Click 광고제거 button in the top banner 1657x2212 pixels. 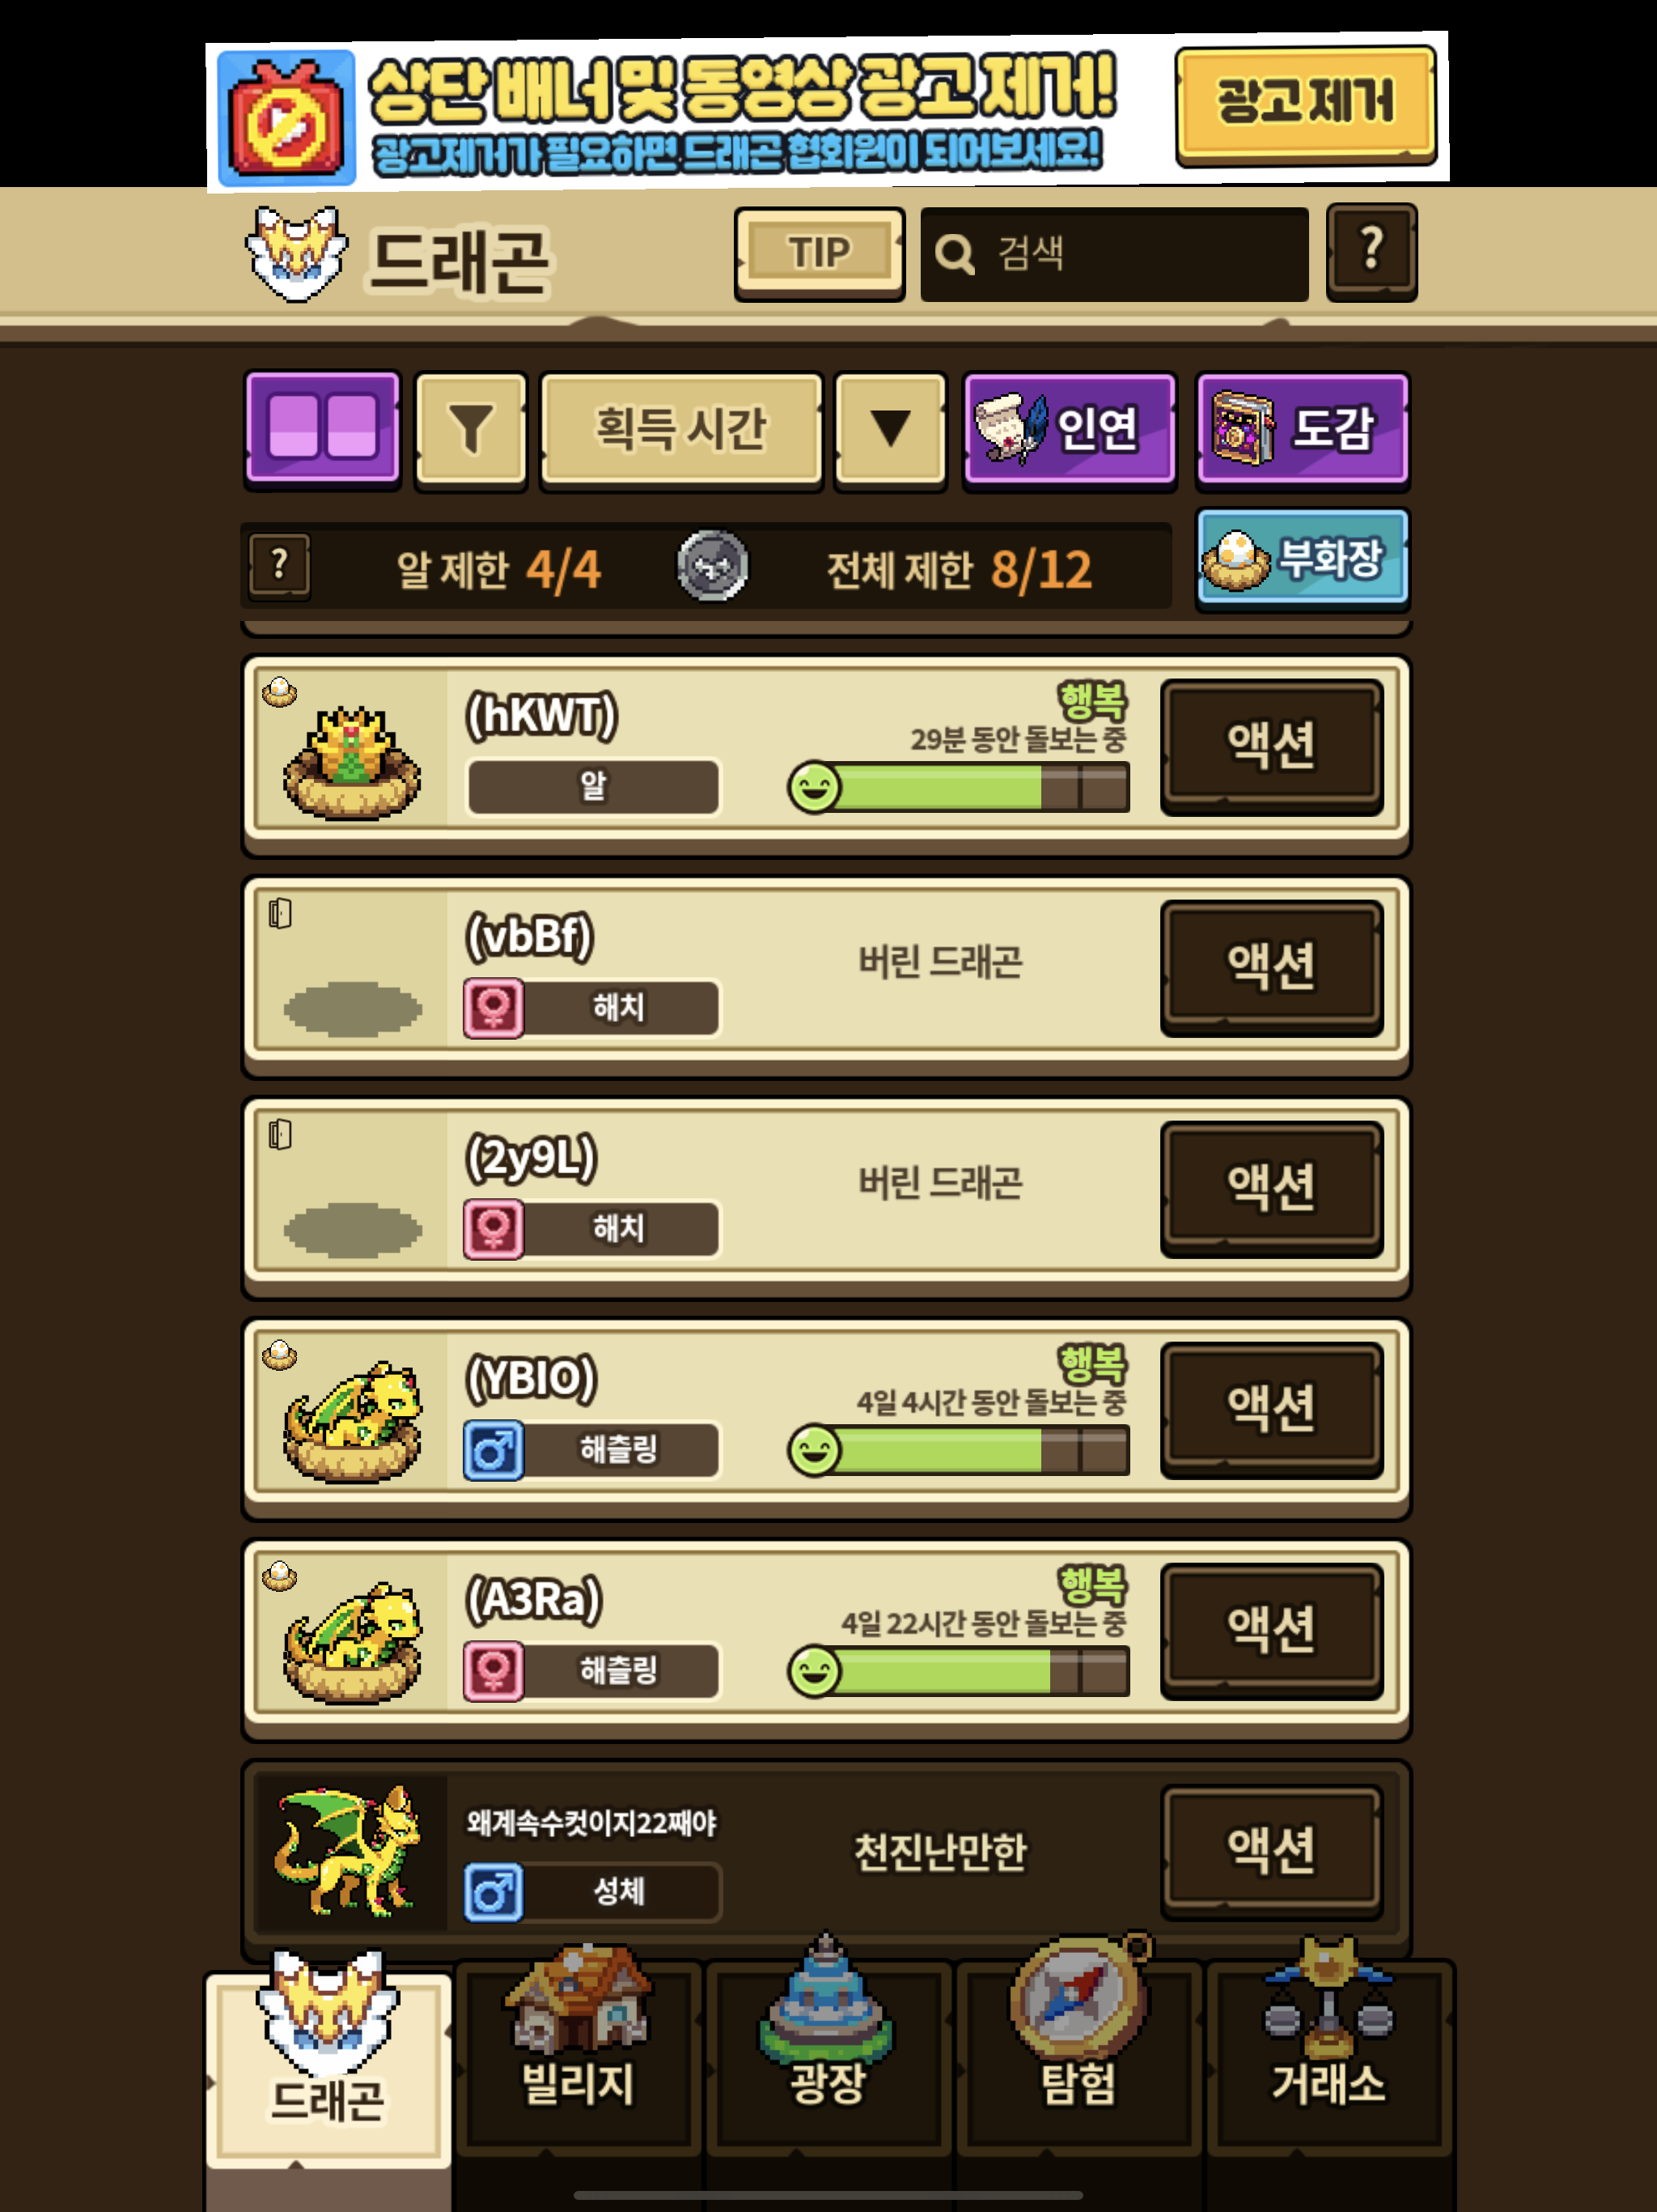(1305, 104)
